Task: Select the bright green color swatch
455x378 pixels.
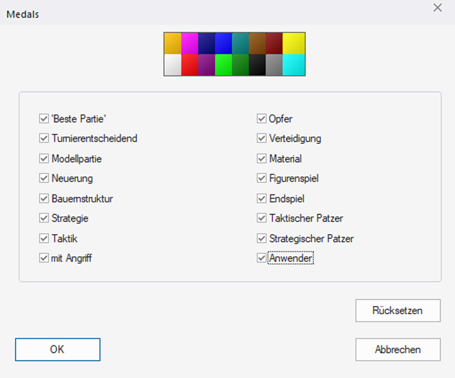Action: point(223,65)
